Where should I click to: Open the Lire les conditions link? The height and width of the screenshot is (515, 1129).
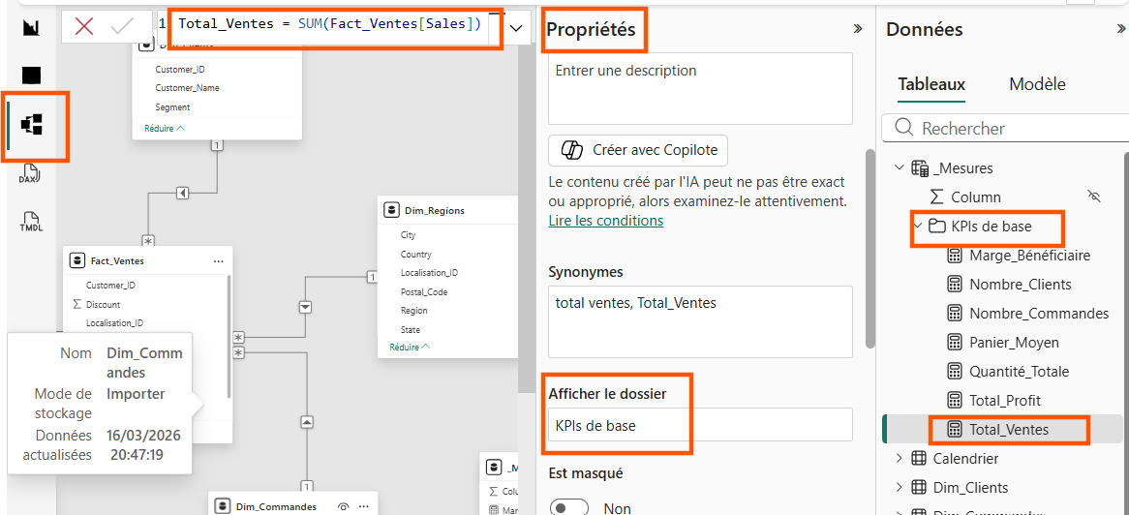(x=605, y=220)
